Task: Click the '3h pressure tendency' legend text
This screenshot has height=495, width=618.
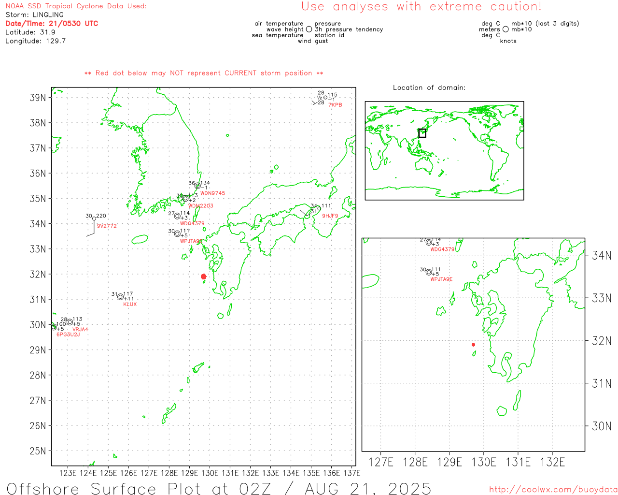Action: [349, 29]
